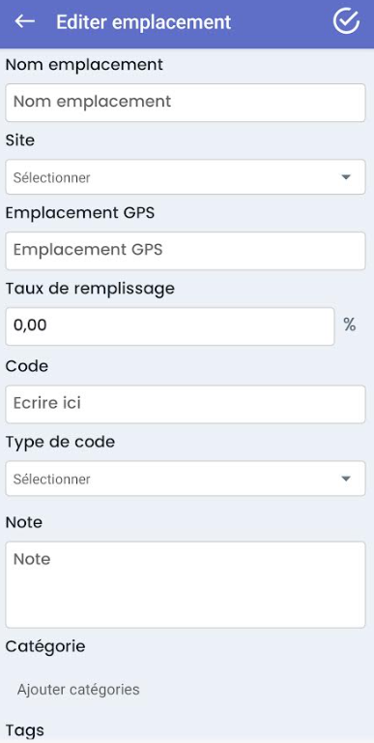Screen dimensions: 374x743
Task: Open the Site dropdown selector
Action: (186, 177)
